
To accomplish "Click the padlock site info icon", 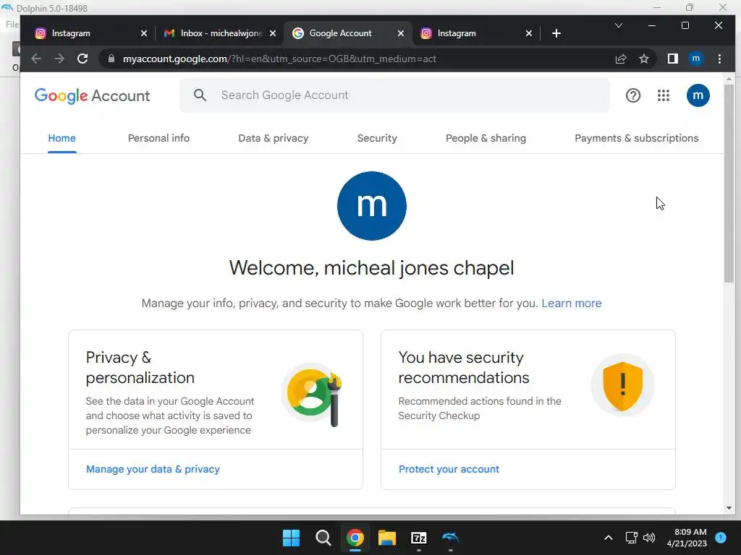I will pos(111,59).
